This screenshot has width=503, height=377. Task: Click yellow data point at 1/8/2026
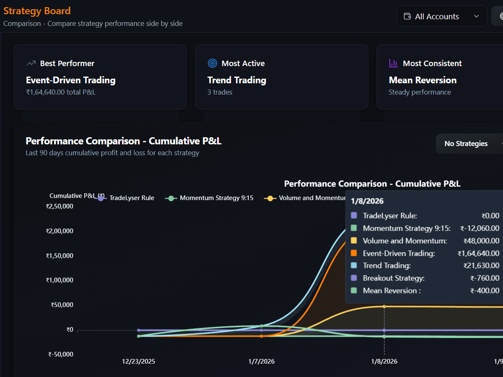click(x=384, y=307)
